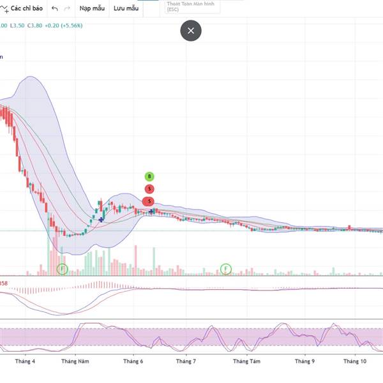Click the Thoát Toàn Màn hình (ESC) tooltip
383x383 pixels.
(x=192, y=6)
